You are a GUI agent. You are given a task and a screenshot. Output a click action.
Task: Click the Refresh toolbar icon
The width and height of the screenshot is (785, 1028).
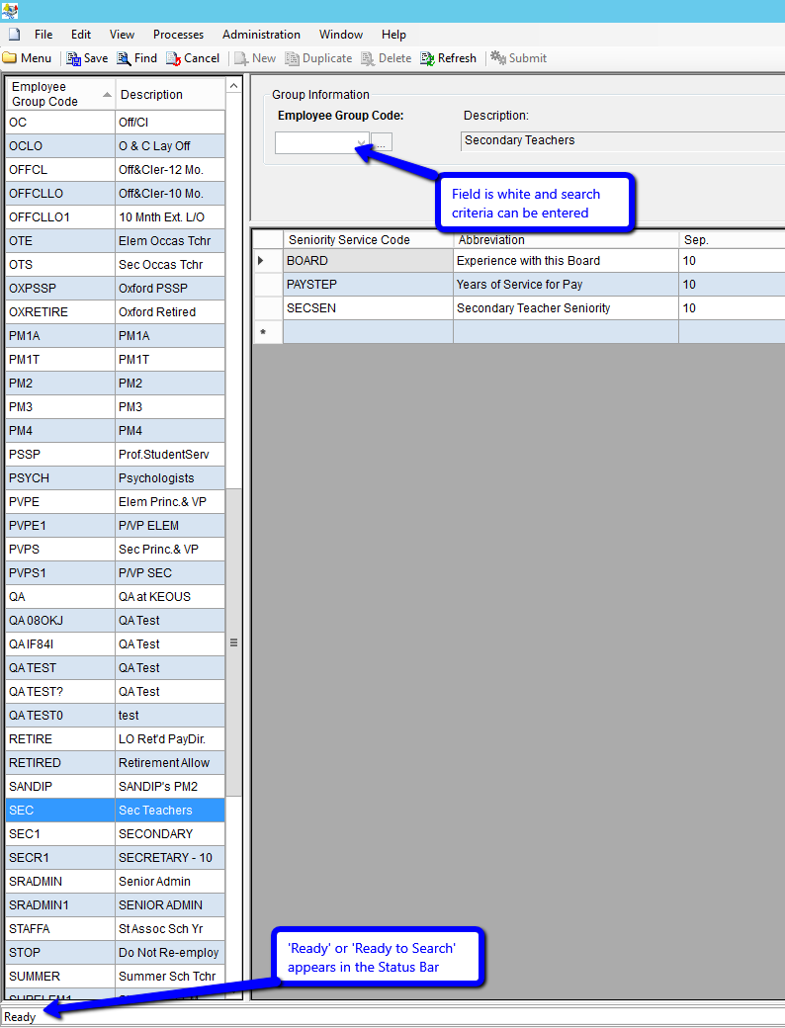click(x=427, y=58)
